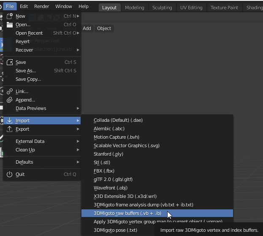Expand the Import submenu entry
Image resolution: width=263 pixels, height=236 pixels.
[x=42, y=121]
